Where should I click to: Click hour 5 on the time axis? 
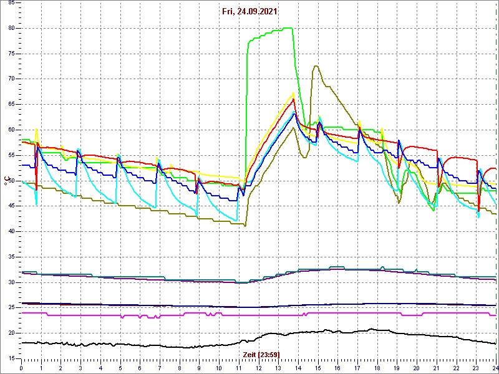pyautogui.click(x=120, y=368)
